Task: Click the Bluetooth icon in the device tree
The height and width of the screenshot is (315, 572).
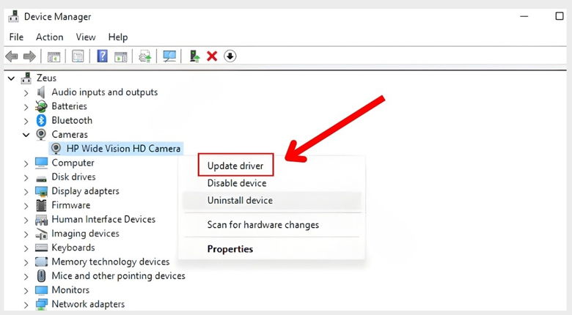Action: 42,120
